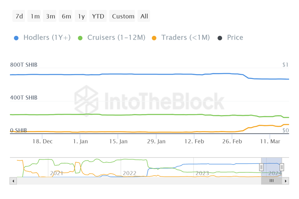Select the 7d time range
The image size is (299, 199).
point(19,16)
